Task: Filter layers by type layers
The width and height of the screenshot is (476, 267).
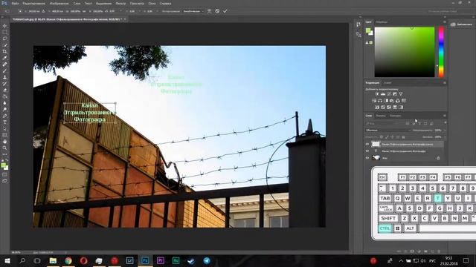Action: [x=419, y=124]
